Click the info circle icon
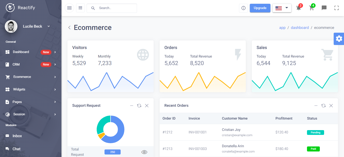 point(243,8)
